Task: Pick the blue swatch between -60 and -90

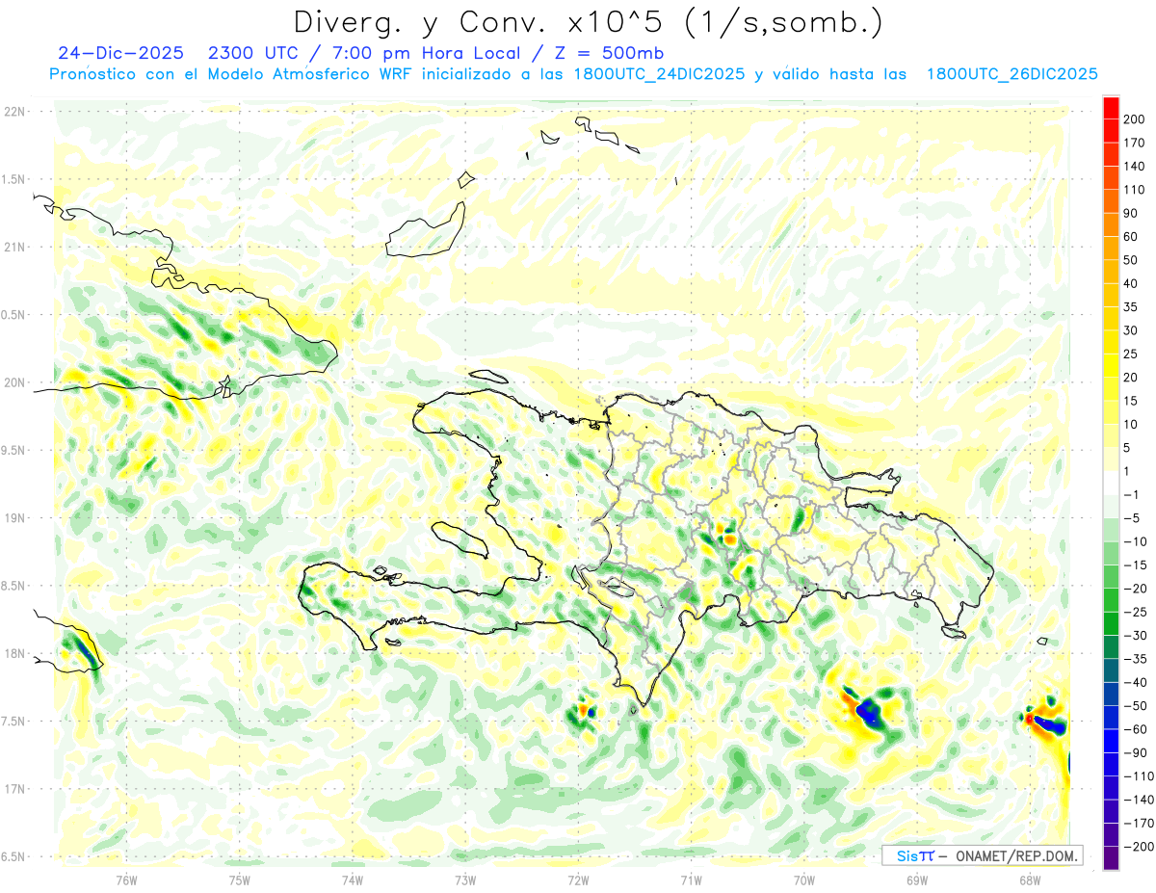Action: tap(1111, 742)
